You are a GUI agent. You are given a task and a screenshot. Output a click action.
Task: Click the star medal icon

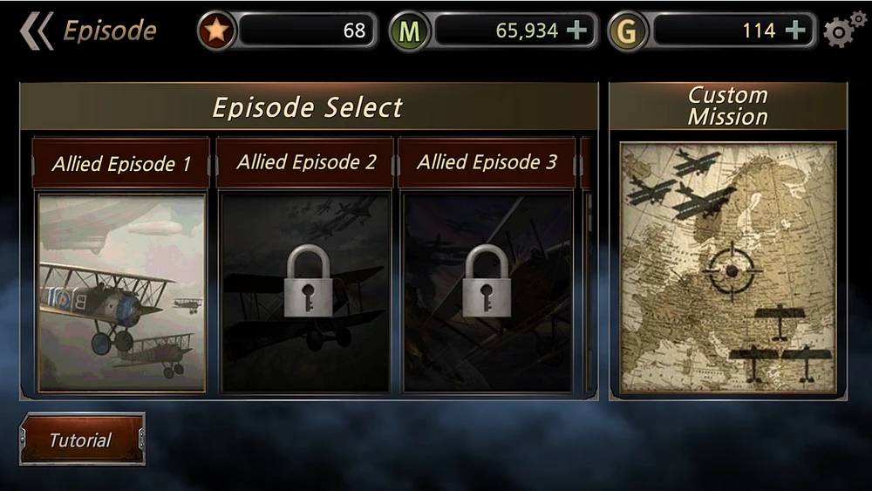(216, 31)
